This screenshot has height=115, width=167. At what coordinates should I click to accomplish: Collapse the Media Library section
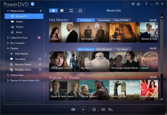[x=8, y=11]
